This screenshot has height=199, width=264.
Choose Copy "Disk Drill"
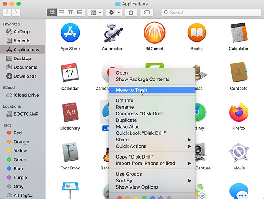point(152,157)
